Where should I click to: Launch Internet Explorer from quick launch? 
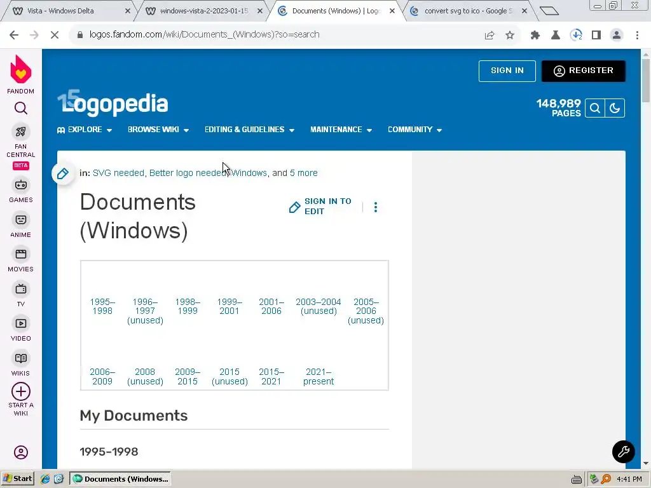point(45,479)
